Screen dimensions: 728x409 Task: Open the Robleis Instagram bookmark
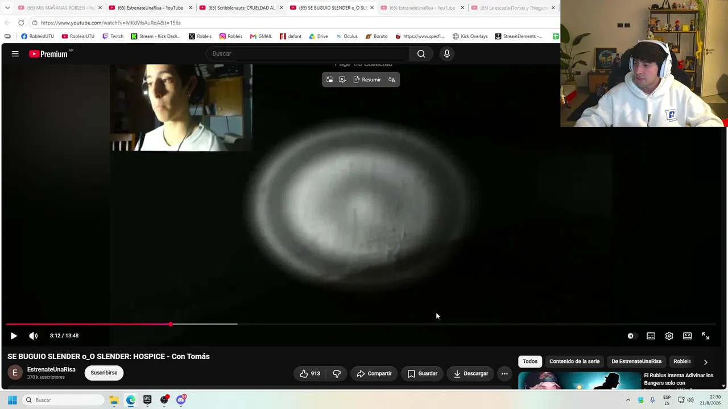(231, 36)
